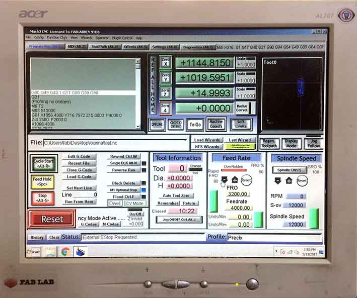Click the Feed Hold button
The image size is (357, 298).
(x=43, y=181)
